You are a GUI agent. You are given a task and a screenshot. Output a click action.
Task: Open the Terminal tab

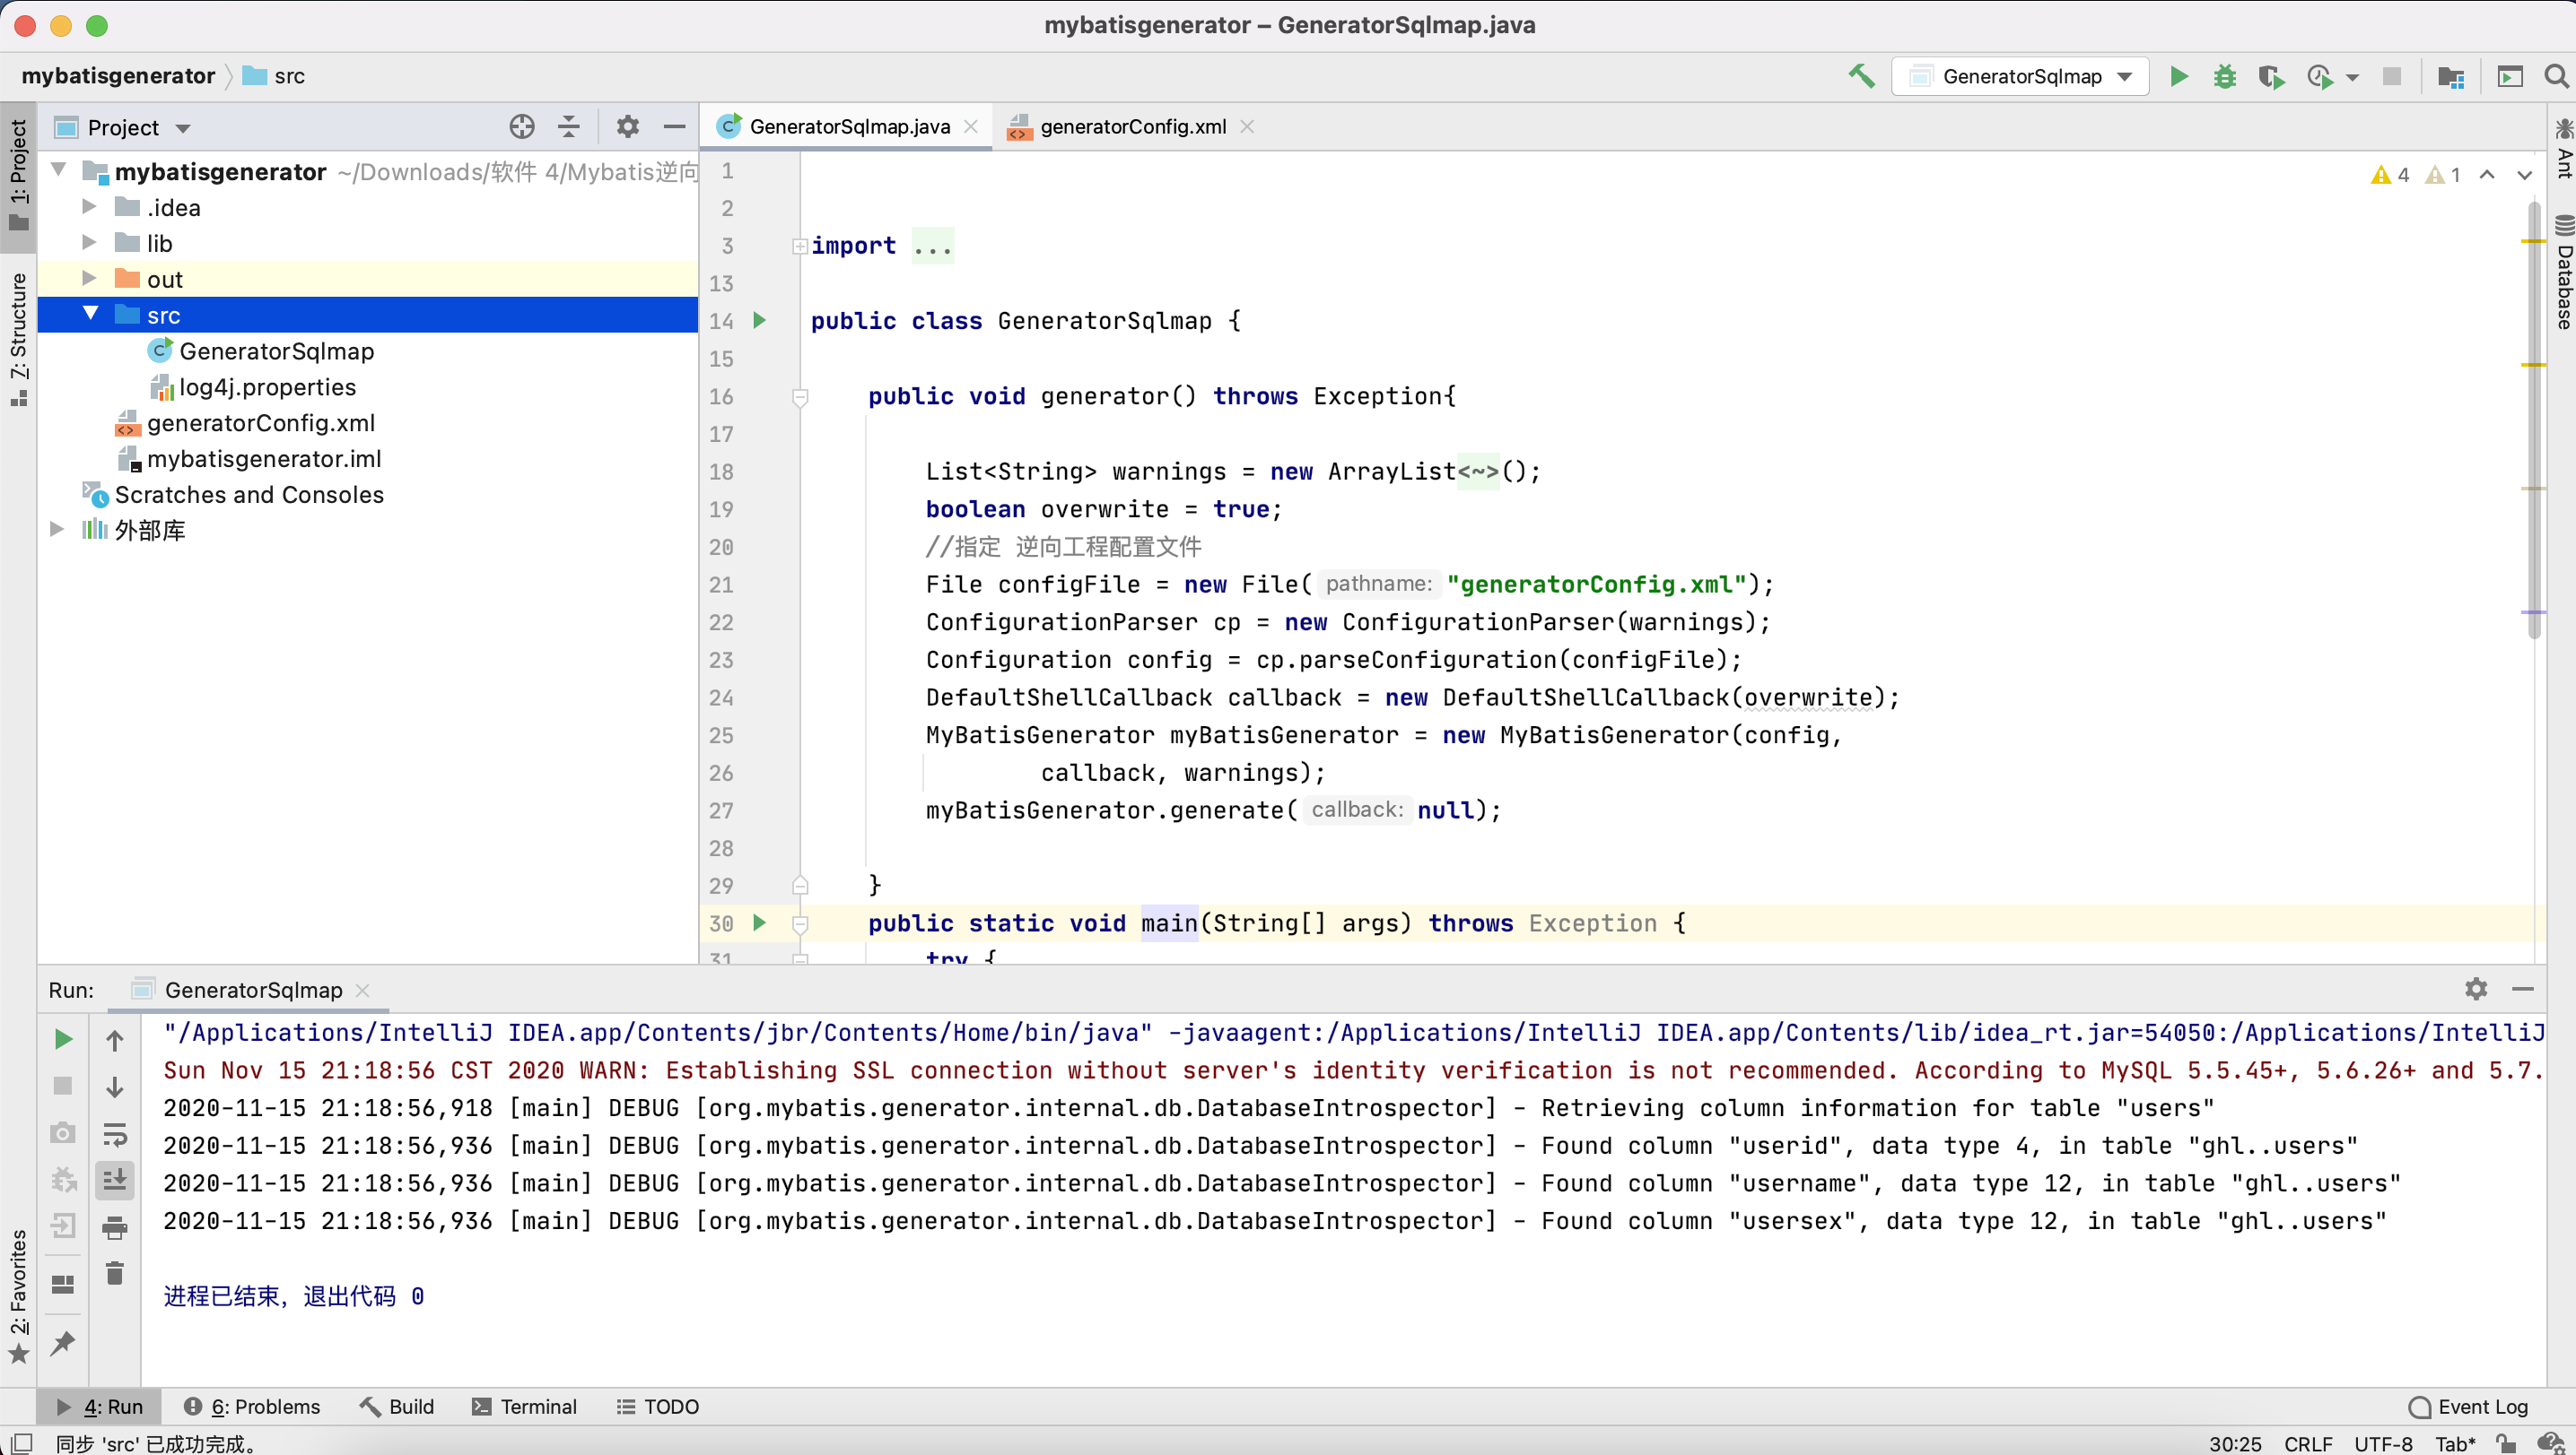click(525, 1406)
